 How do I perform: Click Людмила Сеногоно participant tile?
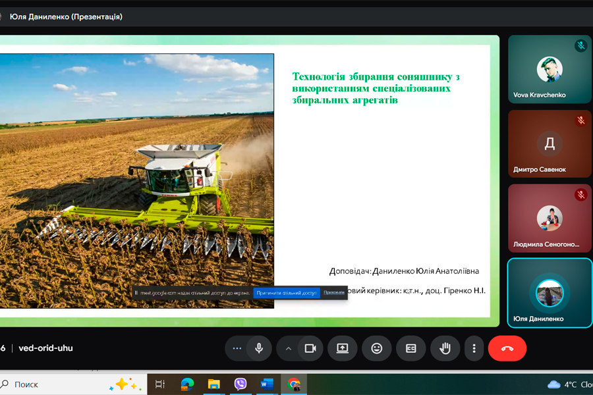[550, 218]
